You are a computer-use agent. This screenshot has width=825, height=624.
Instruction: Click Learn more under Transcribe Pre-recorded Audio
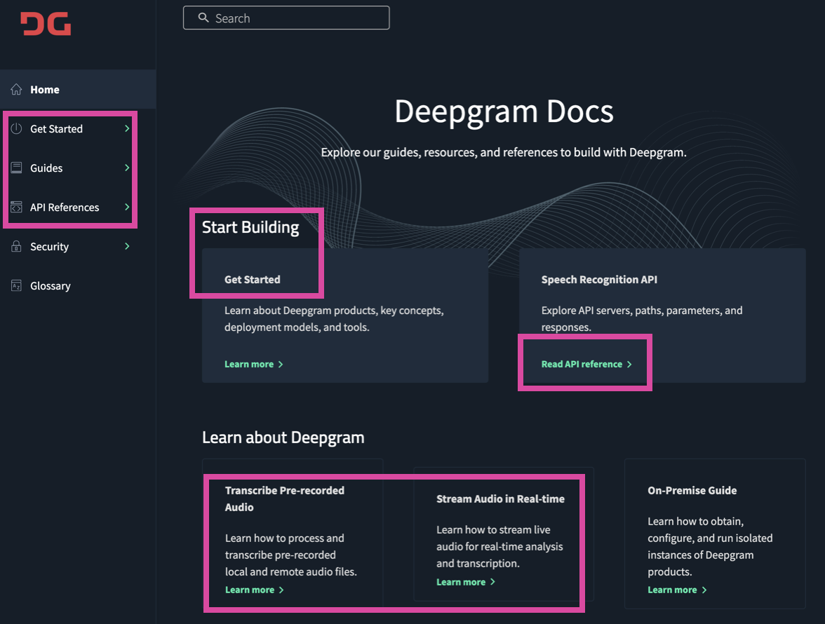(255, 590)
